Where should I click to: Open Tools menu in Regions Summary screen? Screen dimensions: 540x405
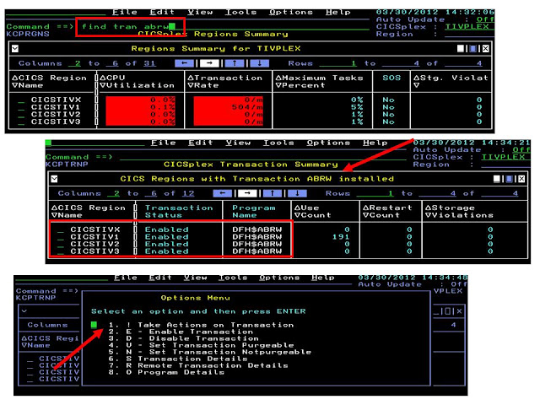(x=240, y=13)
